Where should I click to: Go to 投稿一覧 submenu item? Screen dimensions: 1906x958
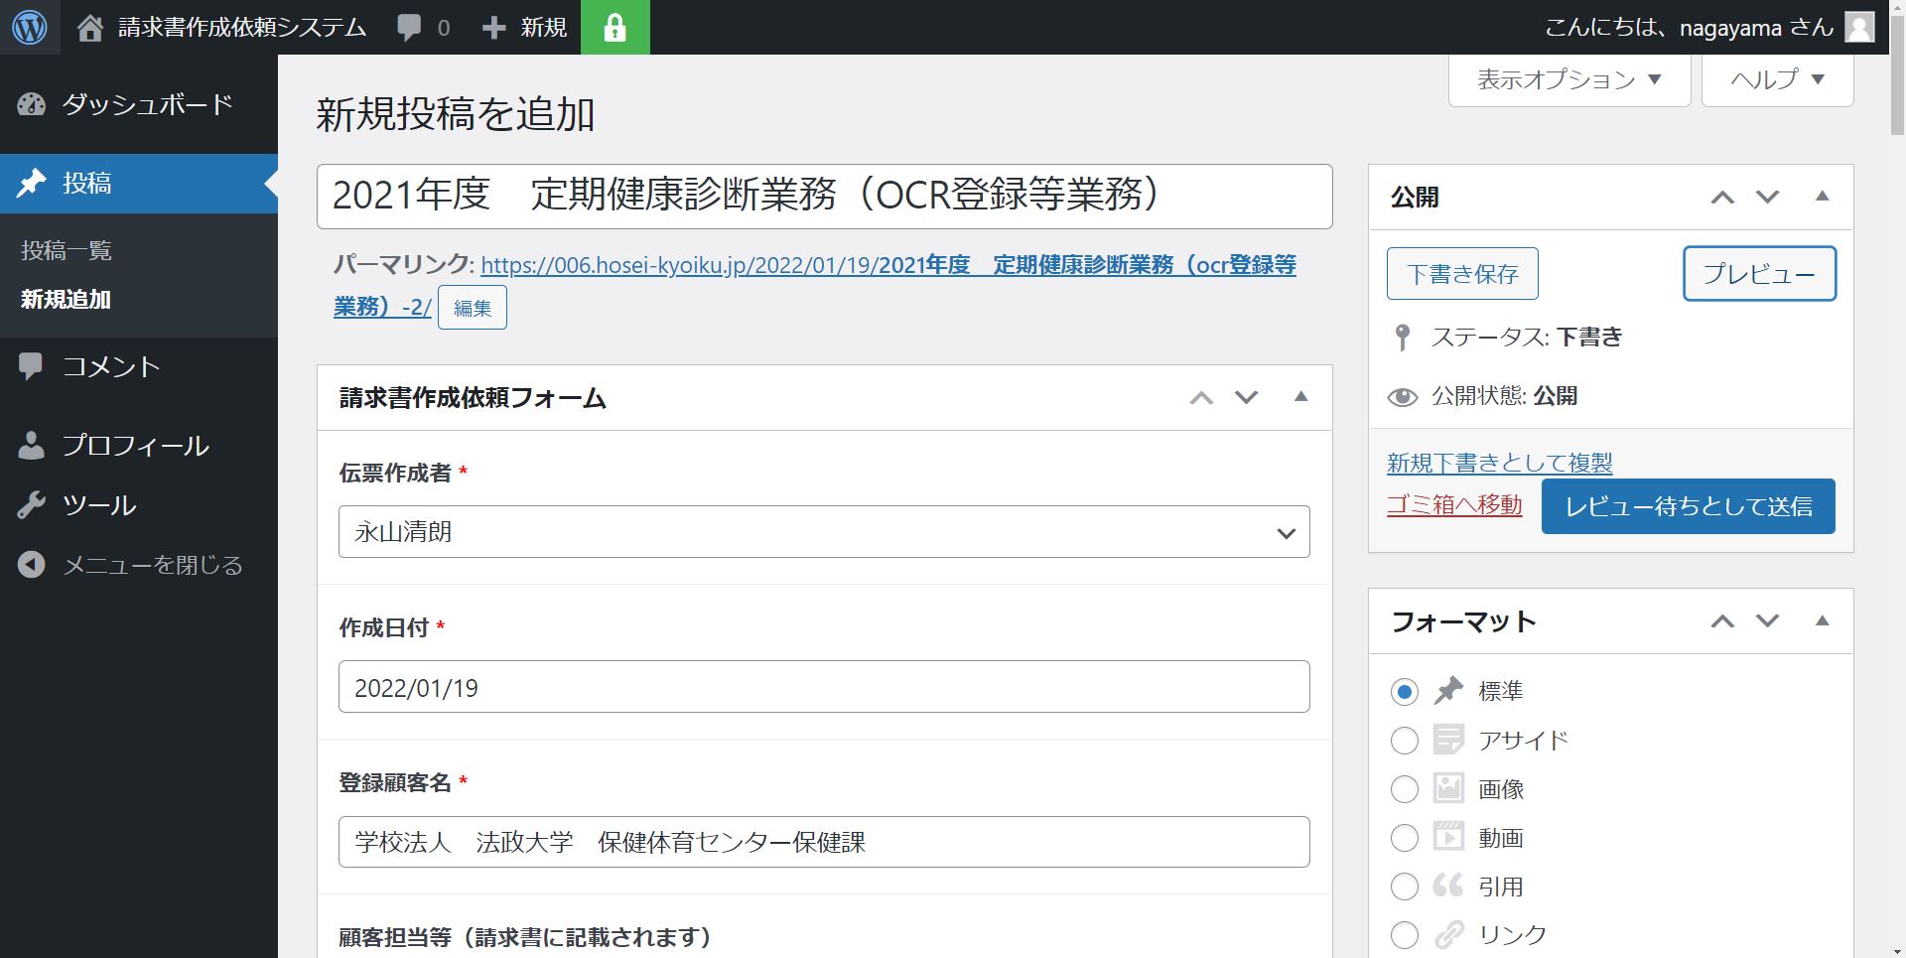pyautogui.click(x=67, y=250)
